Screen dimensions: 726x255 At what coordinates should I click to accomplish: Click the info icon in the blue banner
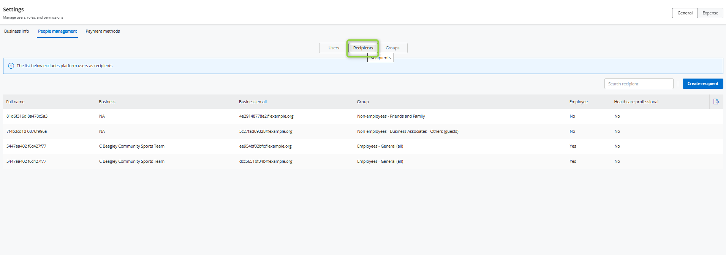[11, 66]
